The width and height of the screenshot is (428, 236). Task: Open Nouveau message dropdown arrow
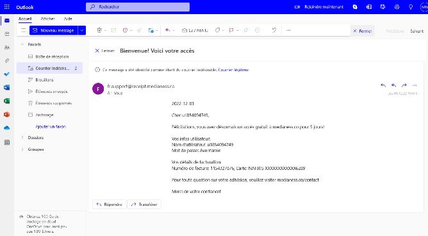coord(82,30)
